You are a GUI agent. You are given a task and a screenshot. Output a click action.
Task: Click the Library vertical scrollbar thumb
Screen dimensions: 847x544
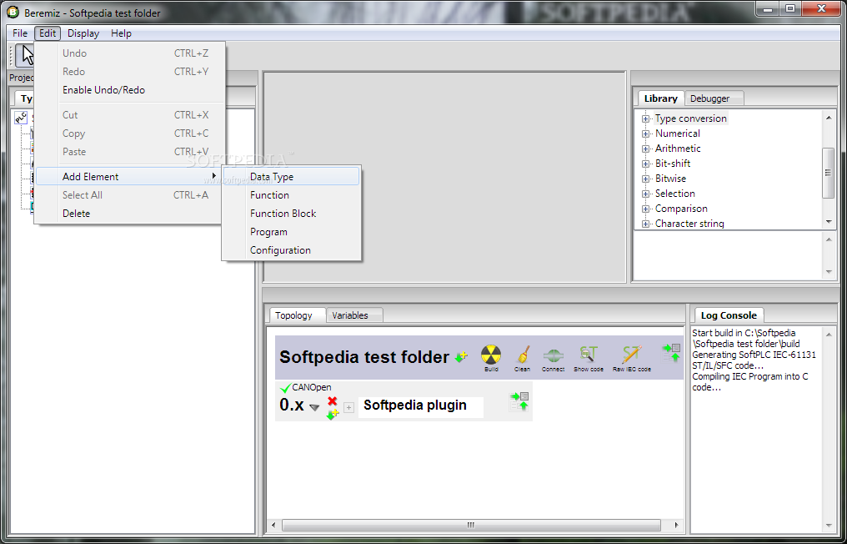[829, 173]
